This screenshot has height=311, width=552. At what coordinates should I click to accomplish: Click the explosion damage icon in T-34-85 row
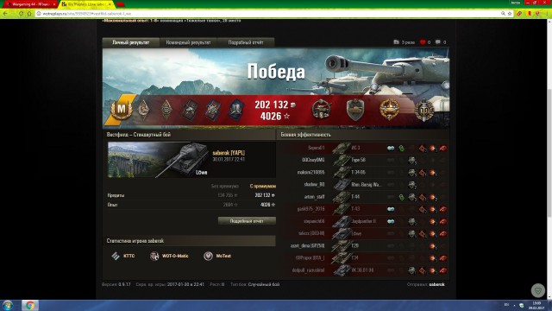point(433,173)
